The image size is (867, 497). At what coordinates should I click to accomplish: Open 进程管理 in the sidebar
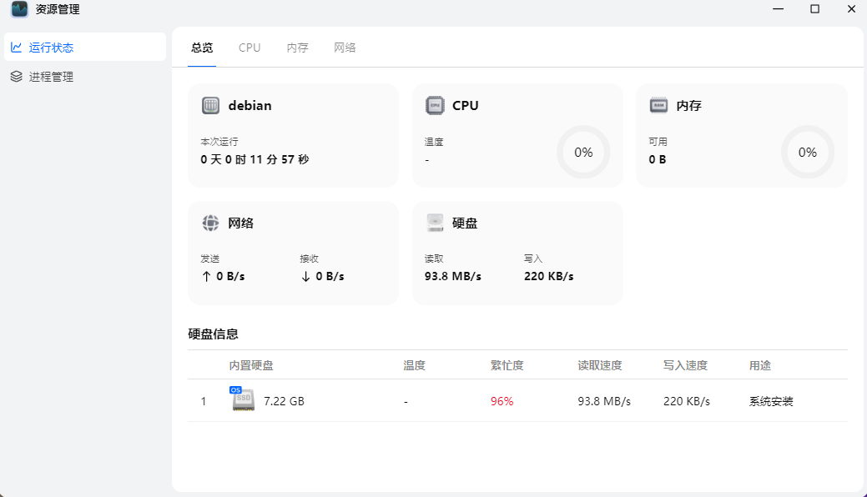50,76
